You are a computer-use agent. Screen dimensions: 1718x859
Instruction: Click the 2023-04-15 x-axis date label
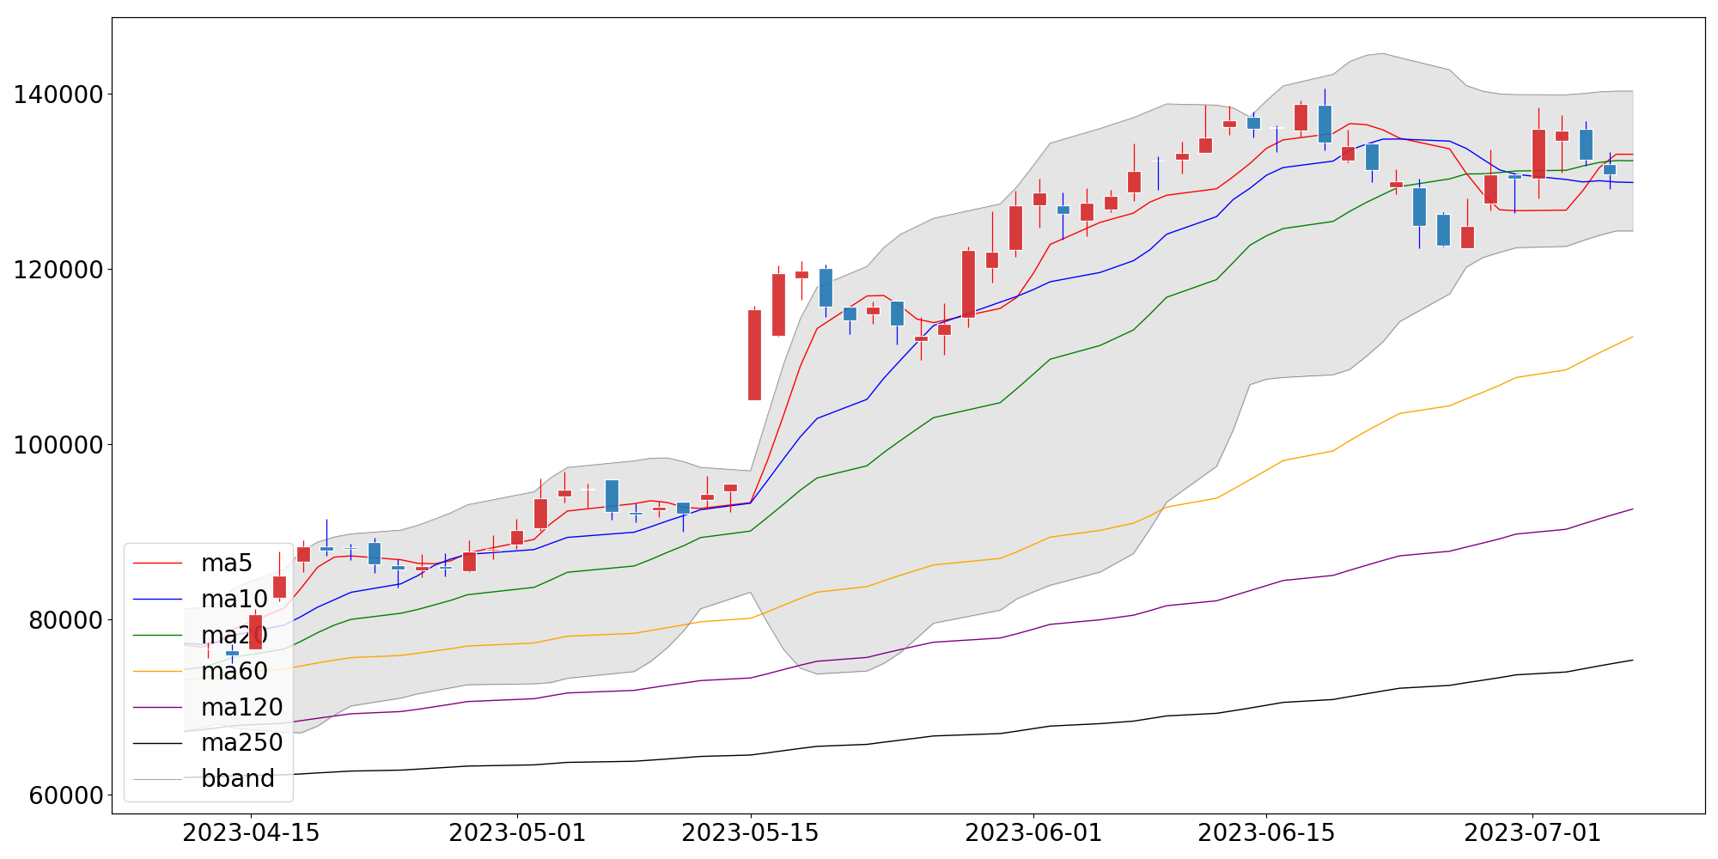(251, 833)
